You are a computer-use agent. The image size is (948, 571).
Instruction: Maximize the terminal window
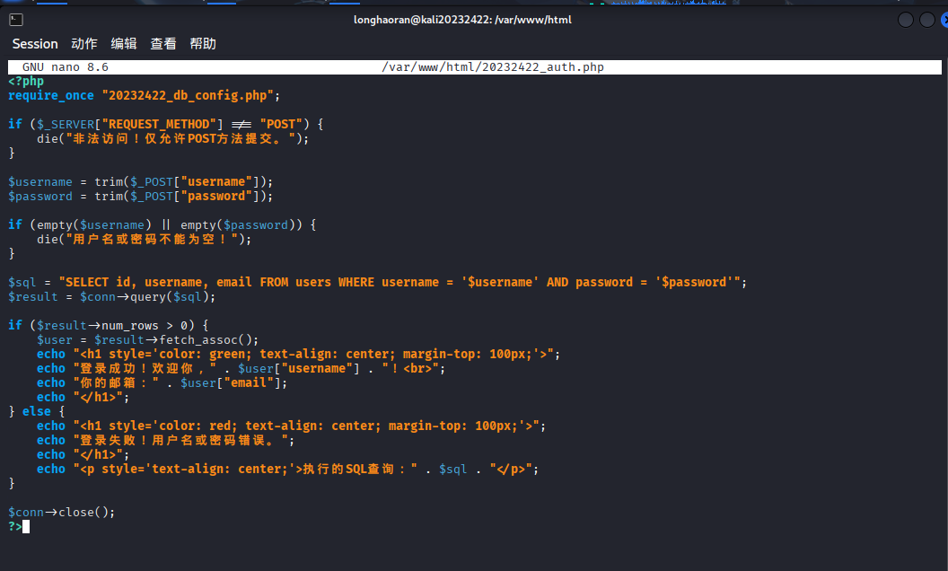[x=927, y=20]
